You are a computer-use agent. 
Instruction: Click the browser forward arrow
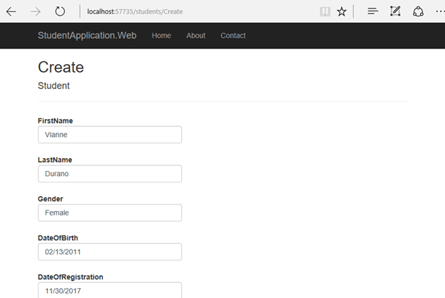tap(36, 11)
